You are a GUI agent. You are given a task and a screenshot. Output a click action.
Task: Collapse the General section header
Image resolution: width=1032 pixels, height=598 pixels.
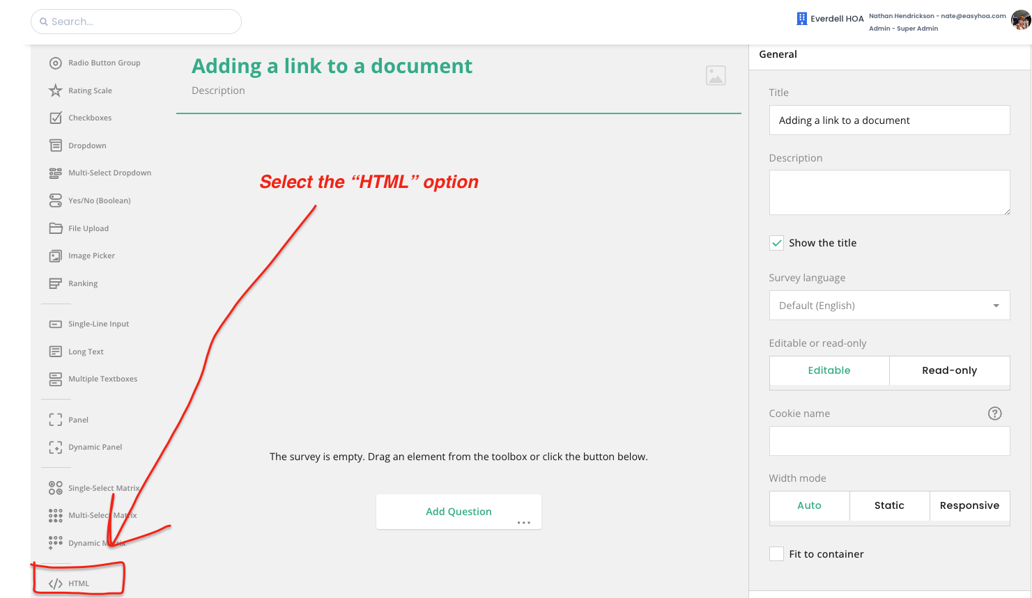778,54
